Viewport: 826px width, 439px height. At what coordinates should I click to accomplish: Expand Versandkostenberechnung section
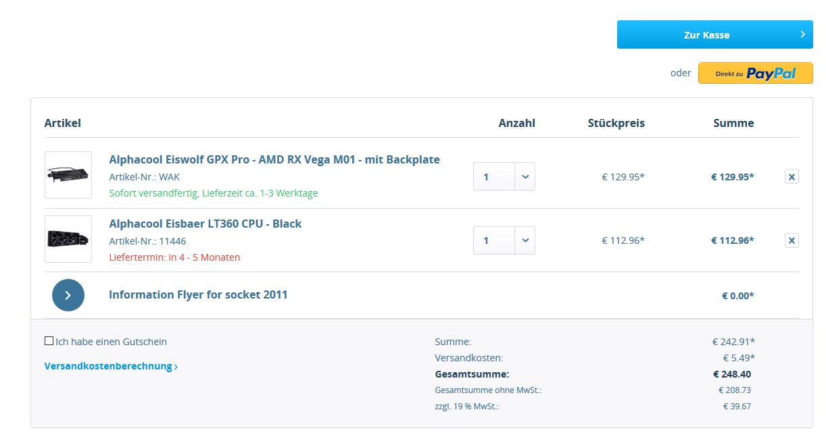(112, 367)
